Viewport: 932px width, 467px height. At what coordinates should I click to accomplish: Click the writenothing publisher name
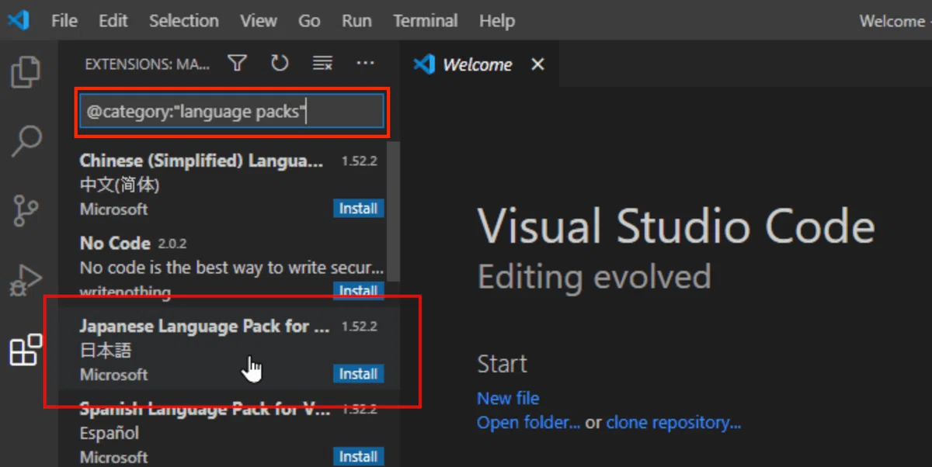click(x=125, y=292)
